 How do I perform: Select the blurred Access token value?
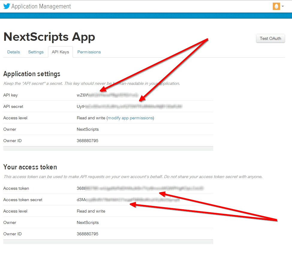(140, 188)
